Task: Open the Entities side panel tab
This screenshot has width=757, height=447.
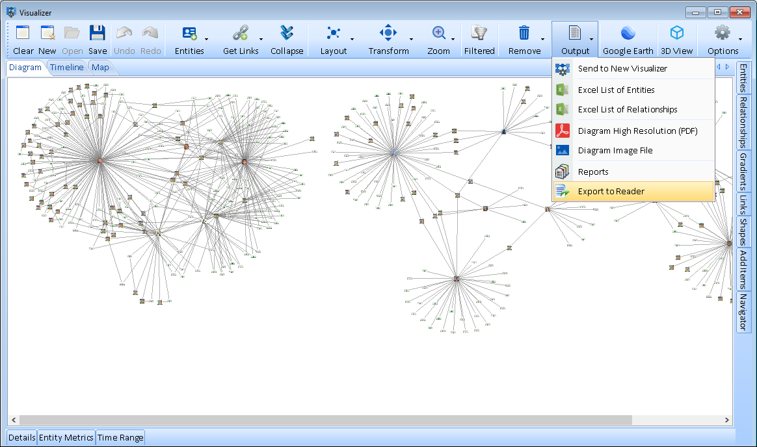Action: point(743,77)
